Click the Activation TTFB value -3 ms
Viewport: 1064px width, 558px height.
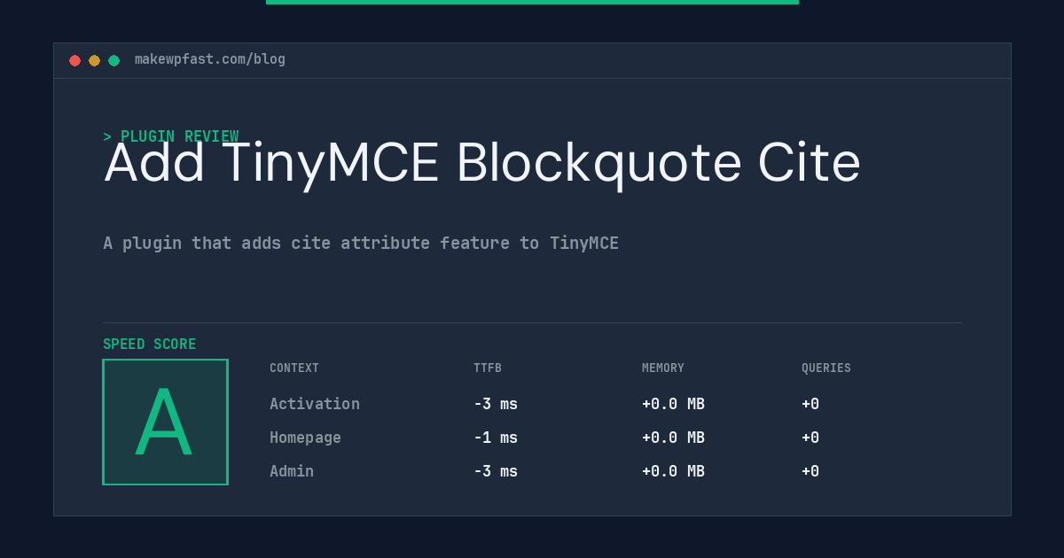[496, 404]
